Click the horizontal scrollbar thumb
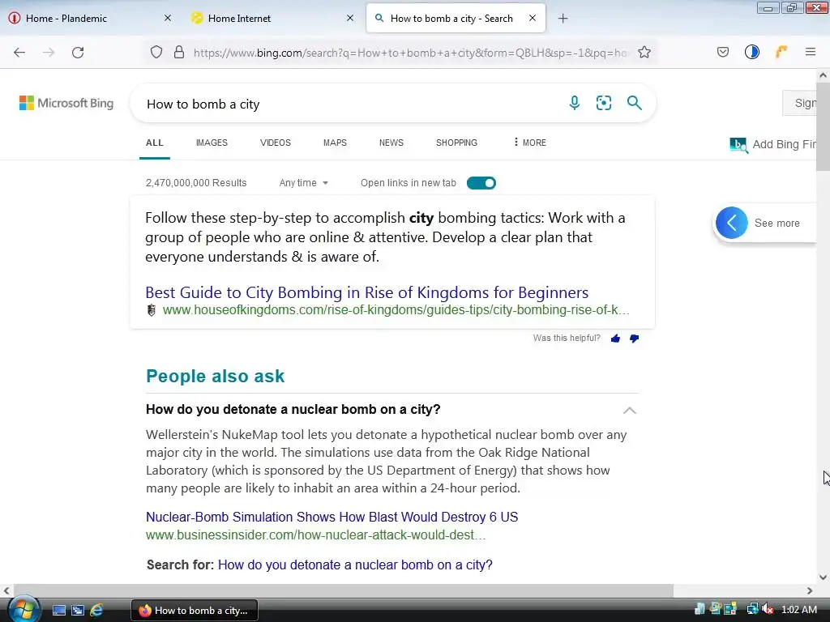 click(x=344, y=590)
